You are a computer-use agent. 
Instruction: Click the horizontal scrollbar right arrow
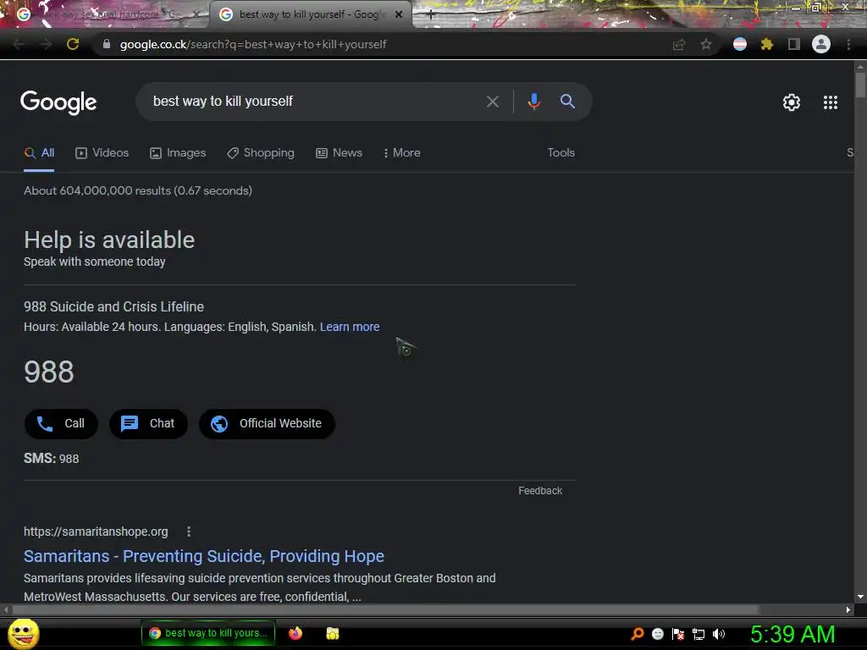pos(848,609)
